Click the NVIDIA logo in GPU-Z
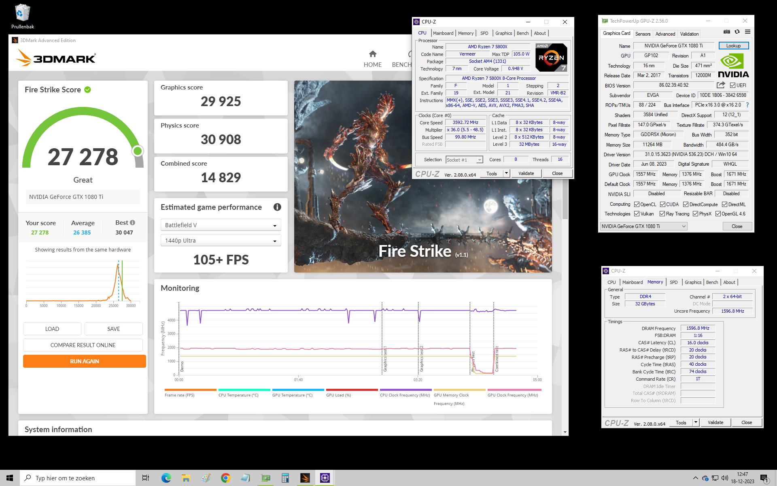This screenshot has width=777, height=486. point(733,66)
